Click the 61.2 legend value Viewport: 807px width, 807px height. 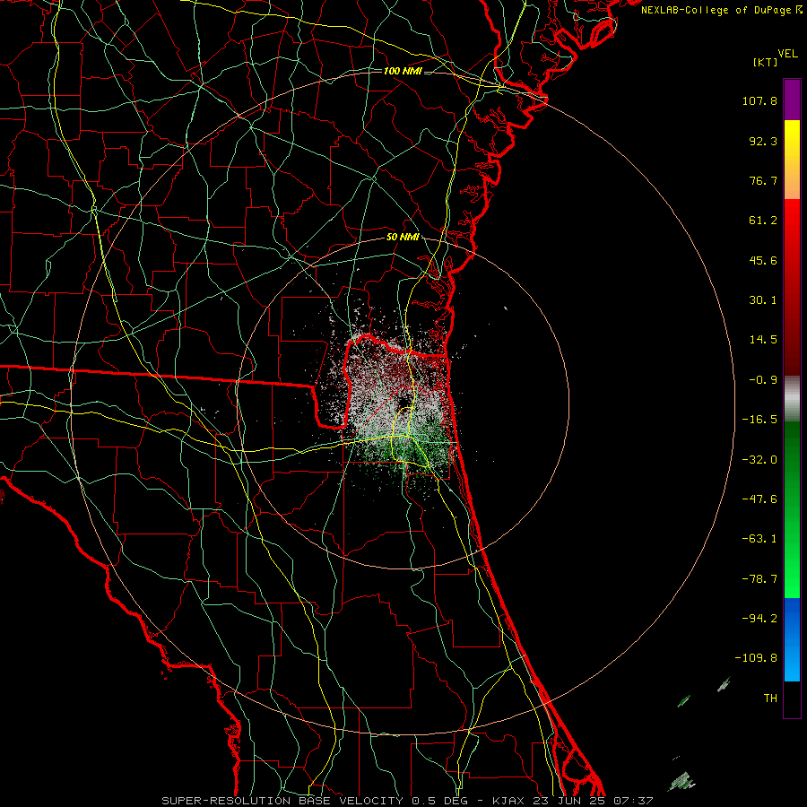click(763, 221)
